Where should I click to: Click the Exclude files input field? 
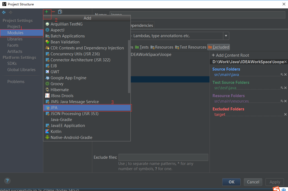click(163, 157)
